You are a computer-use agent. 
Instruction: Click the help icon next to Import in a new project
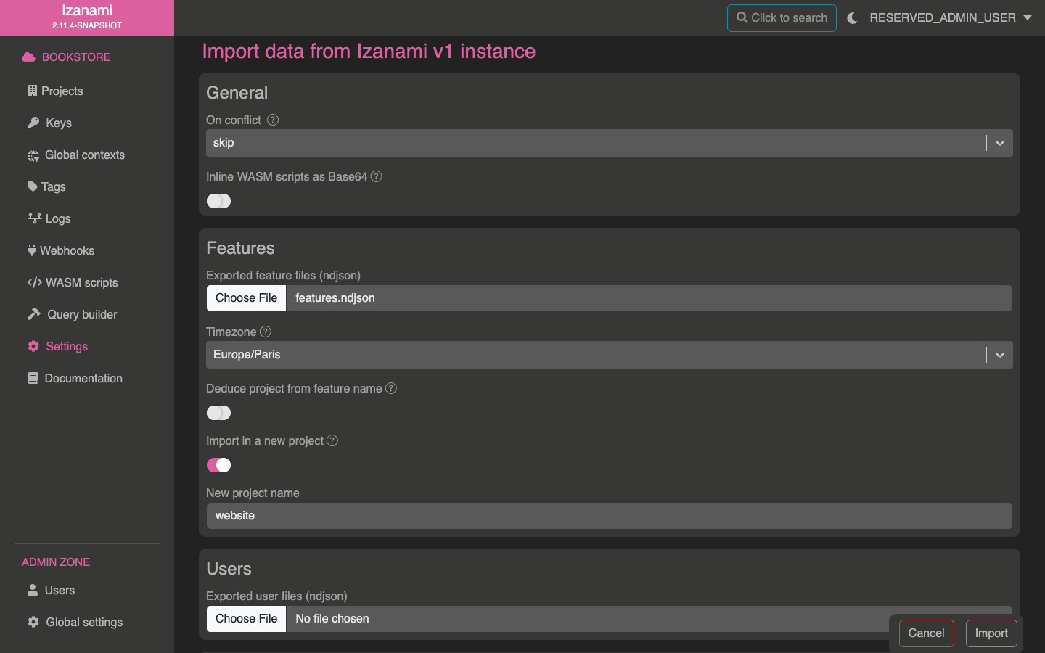332,440
